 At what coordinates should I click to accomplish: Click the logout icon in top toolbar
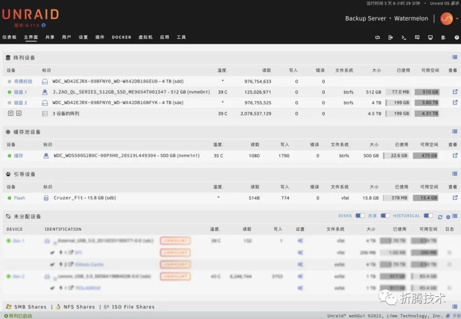[x=391, y=37]
